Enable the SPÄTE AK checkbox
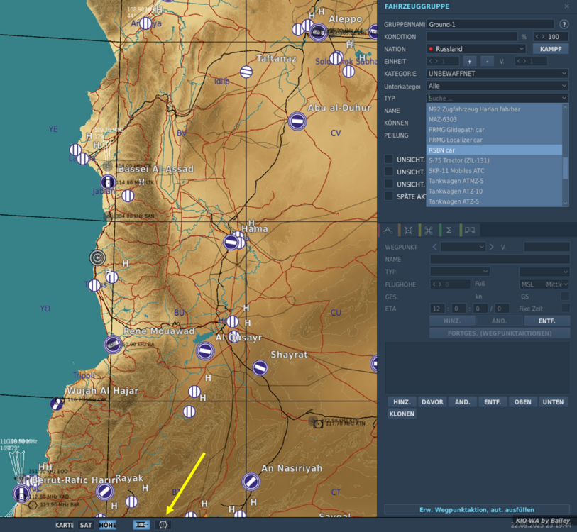Viewport: 577px width, 532px height. 389,196
